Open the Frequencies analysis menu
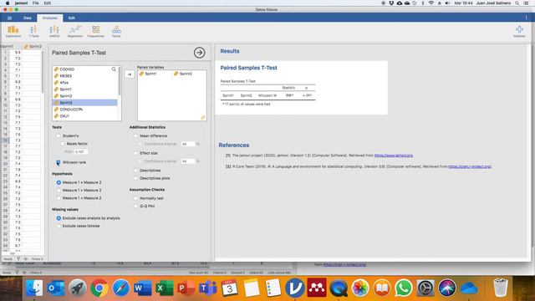 pyautogui.click(x=95, y=32)
